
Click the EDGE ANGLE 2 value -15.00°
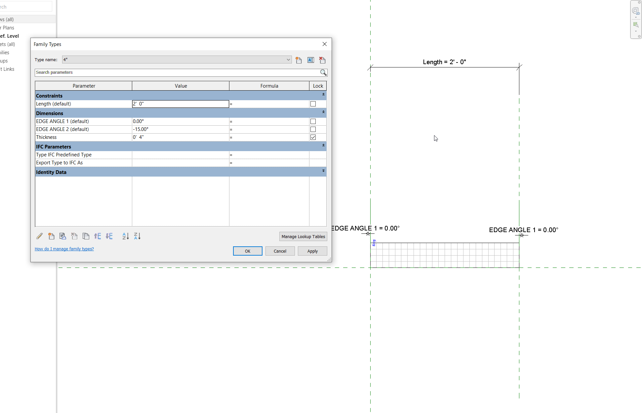pyautogui.click(x=181, y=129)
